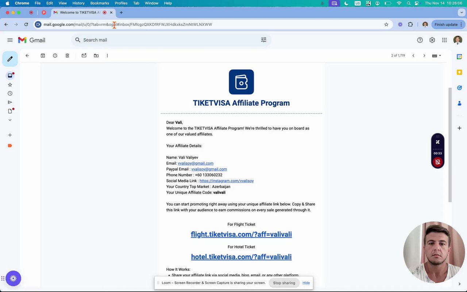Open Drafts icon in sidebar
The height and width of the screenshot is (292, 467).
tap(10, 111)
